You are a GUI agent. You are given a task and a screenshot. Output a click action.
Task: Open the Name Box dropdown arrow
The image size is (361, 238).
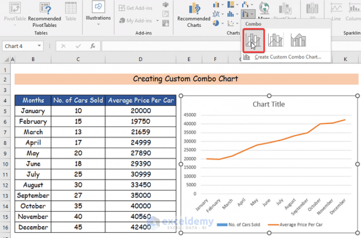[40, 46]
